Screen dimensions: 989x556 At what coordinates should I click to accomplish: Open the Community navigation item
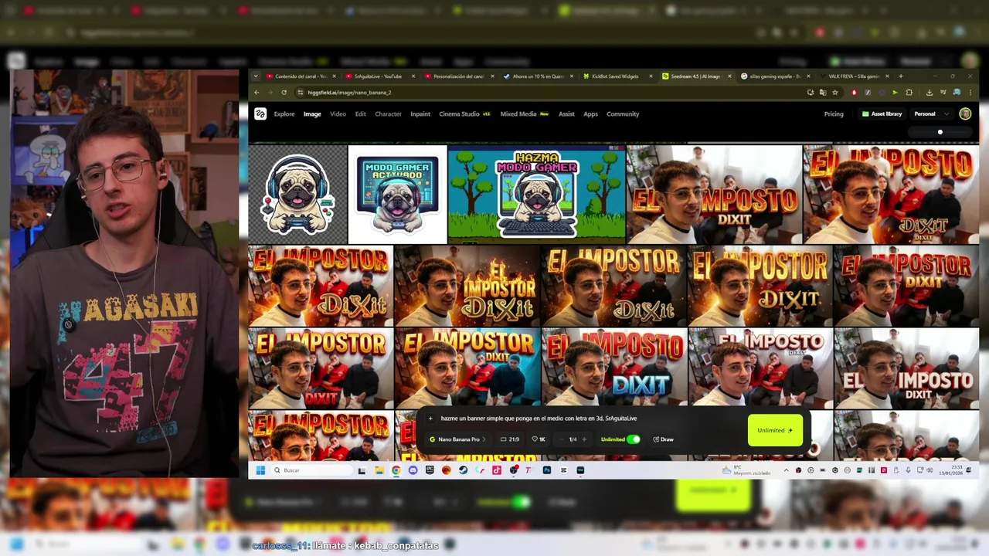point(623,114)
